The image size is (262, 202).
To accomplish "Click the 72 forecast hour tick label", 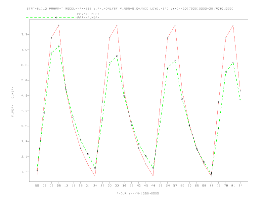I will coord(211,185).
